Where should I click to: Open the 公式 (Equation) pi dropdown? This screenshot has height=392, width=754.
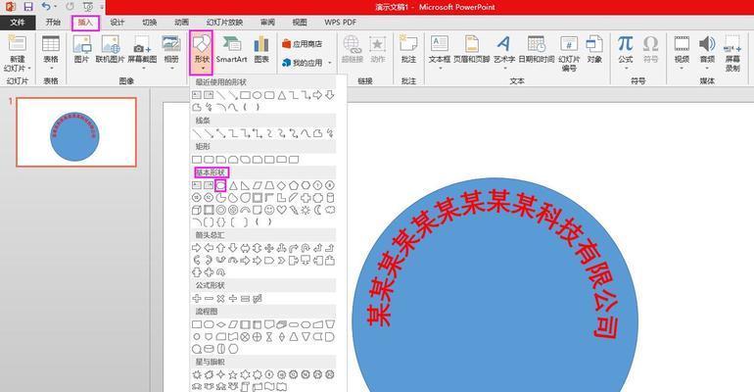[625, 52]
